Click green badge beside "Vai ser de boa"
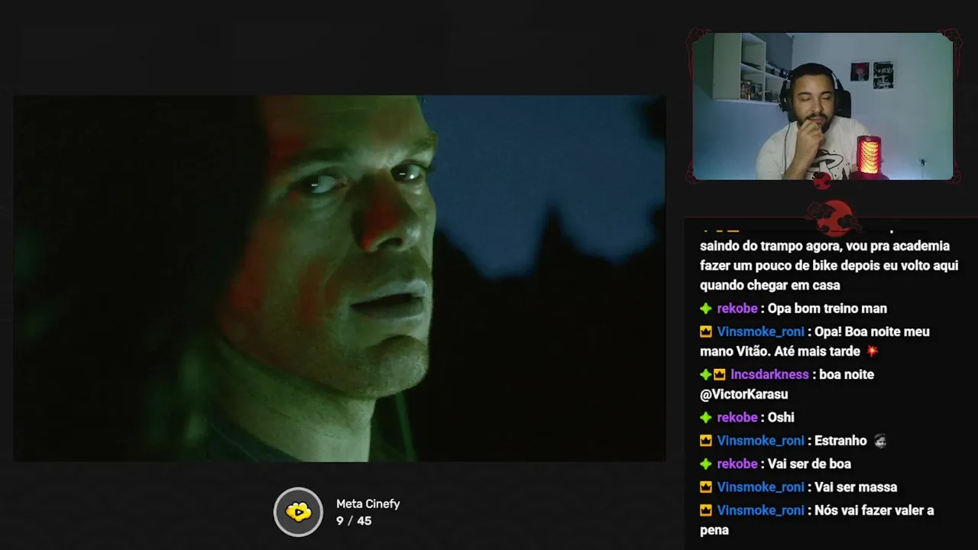 [x=706, y=464]
